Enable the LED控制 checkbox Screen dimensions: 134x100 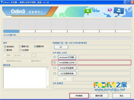pyautogui.click(x=20, y=50)
